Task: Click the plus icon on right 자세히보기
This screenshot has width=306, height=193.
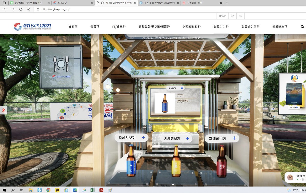Action: point(234,138)
